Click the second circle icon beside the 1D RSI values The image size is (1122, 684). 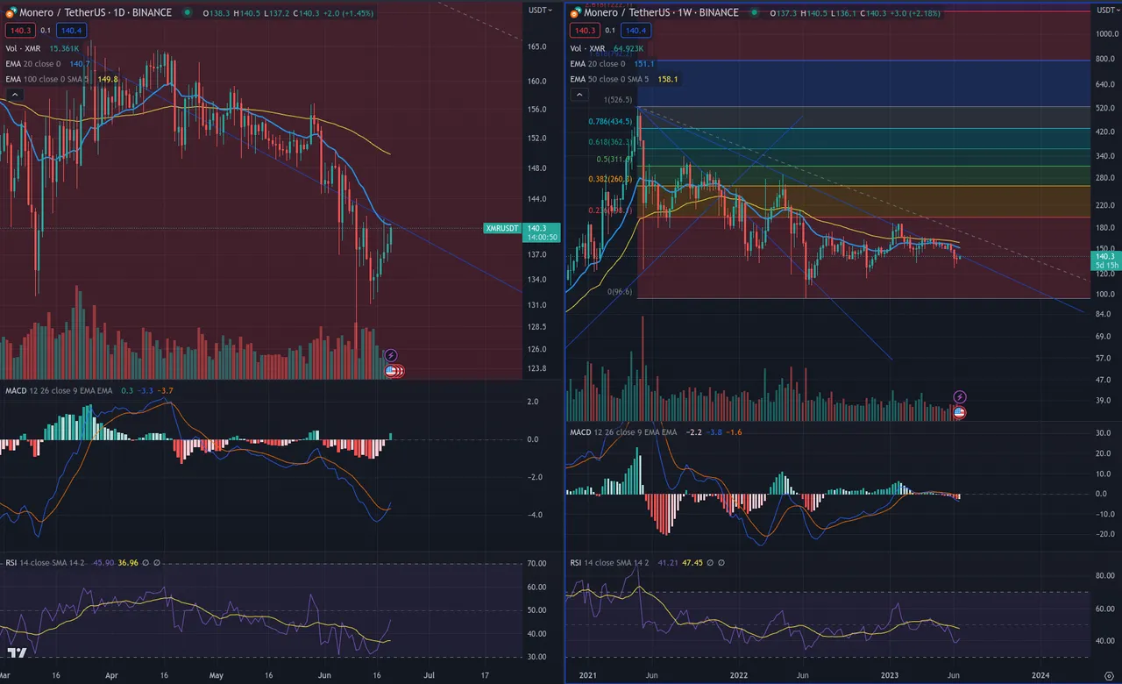point(158,563)
